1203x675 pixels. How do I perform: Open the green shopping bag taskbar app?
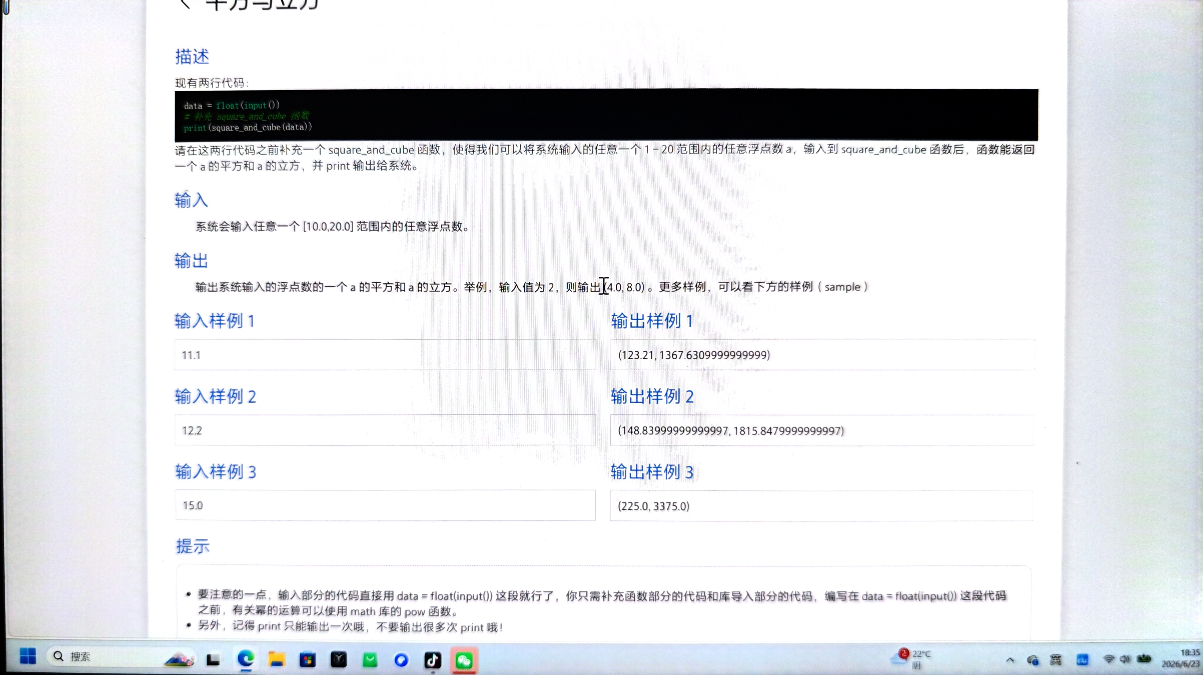(370, 660)
